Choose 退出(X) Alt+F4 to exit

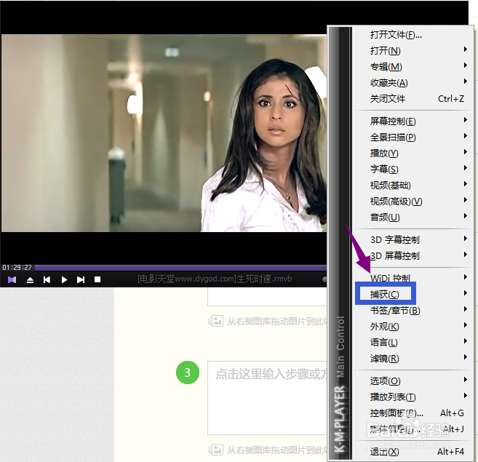point(412,452)
